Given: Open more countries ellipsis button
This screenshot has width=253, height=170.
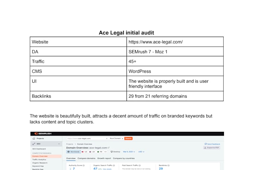Looking at the screenshot, I should [x=106, y=152].
